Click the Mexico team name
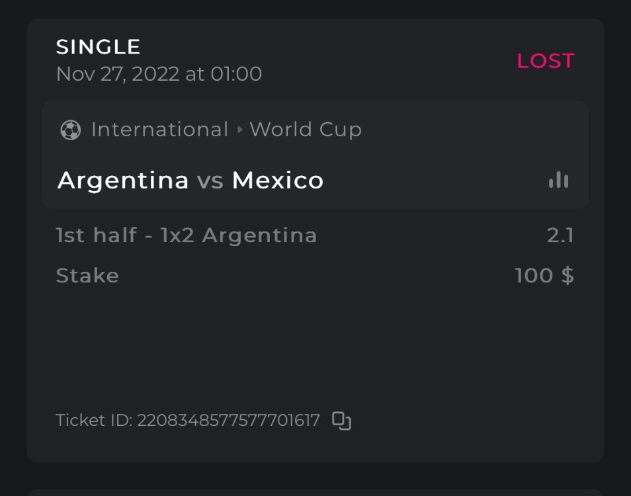 coord(278,180)
